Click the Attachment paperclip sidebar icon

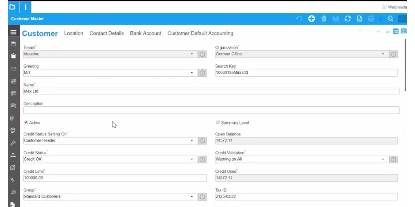coord(12,118)
